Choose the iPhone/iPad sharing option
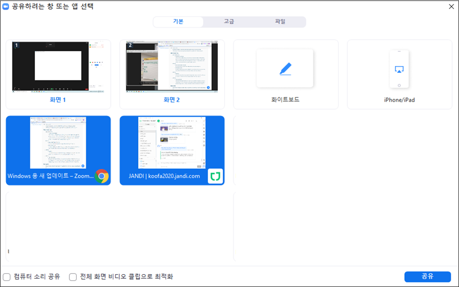Viewport: 459px width, 287px height. [399, 73]
